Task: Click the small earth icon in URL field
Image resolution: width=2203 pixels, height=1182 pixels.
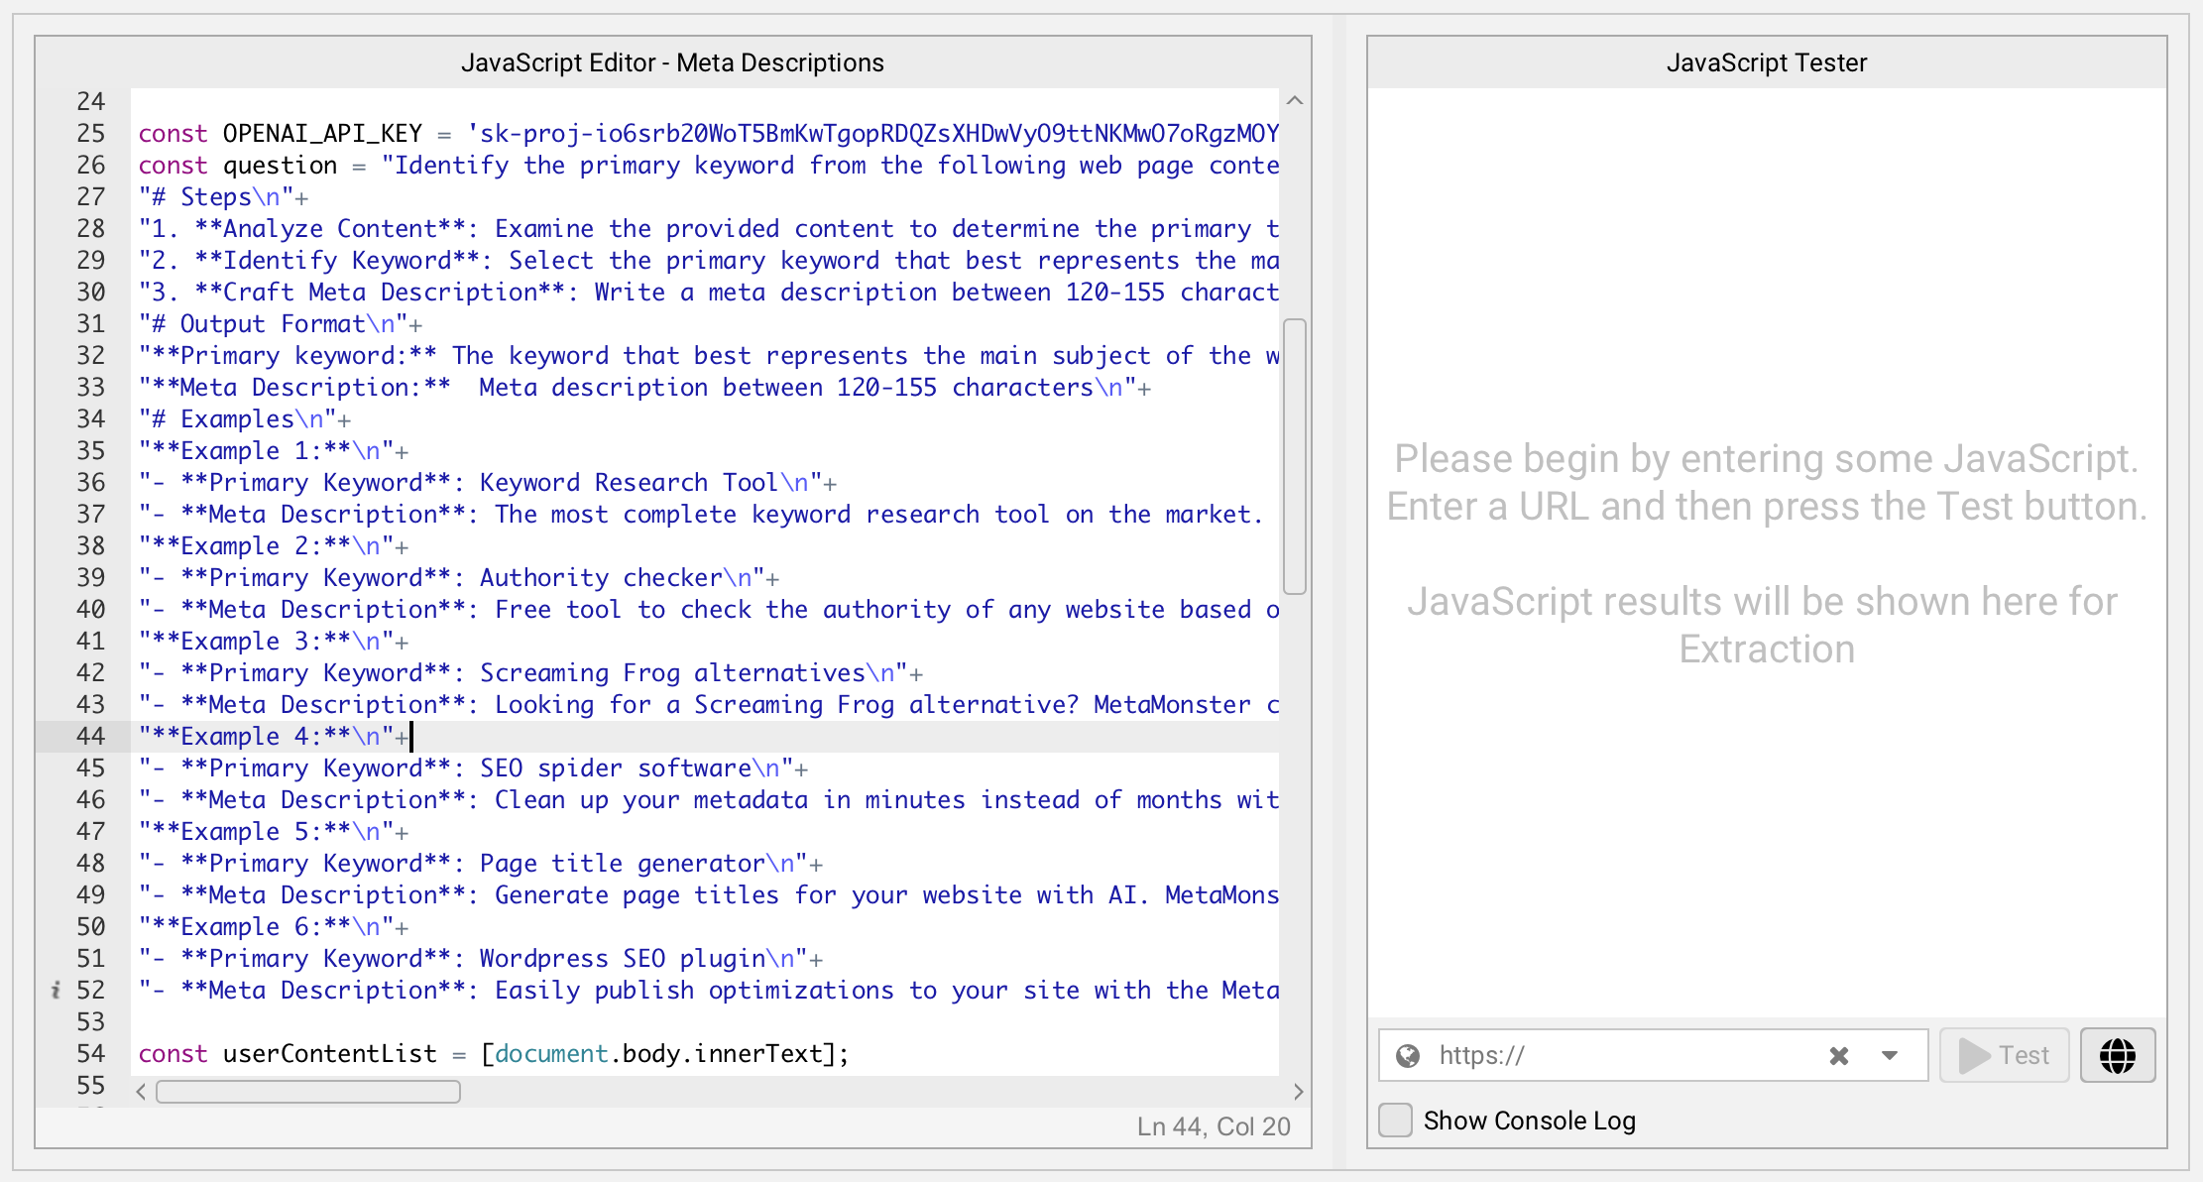Action: (1407, 1056)
